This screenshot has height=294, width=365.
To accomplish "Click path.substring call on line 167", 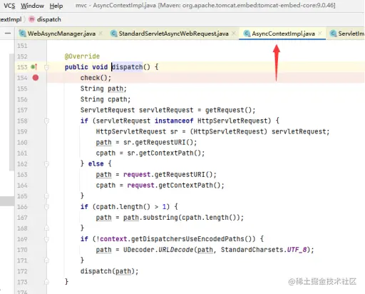I will pos(181,218).
